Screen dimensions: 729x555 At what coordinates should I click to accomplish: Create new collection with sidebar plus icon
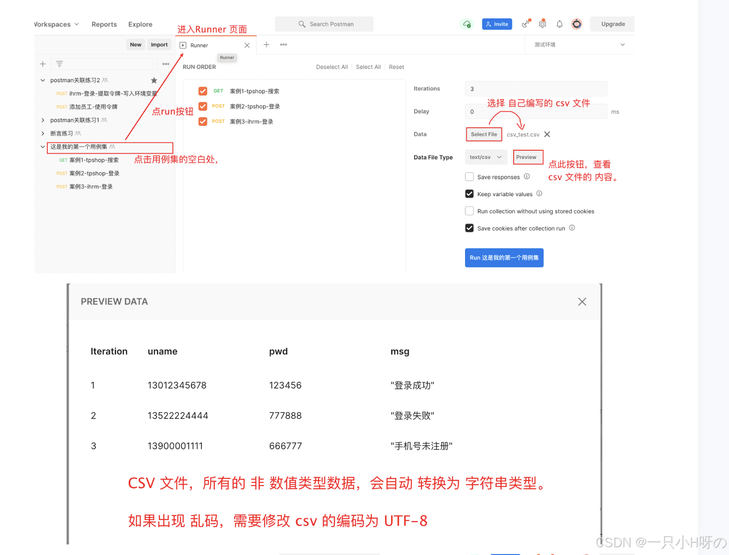coord(43,64)
